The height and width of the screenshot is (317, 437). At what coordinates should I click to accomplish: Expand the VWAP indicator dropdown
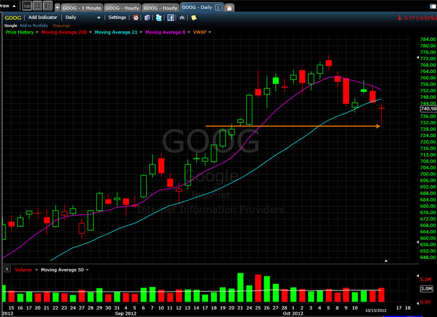pyautogui.click(x=209, y=32)
